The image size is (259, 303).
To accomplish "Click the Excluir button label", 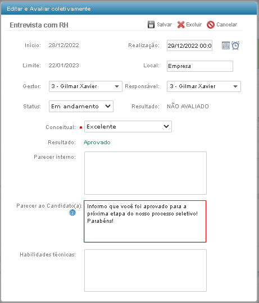I will (194, 25).
